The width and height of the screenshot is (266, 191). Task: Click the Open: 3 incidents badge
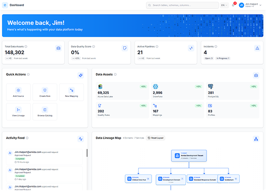(x=208, y=58)
